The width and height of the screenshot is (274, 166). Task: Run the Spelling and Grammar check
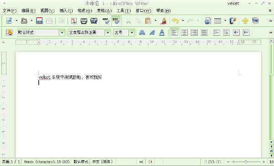(x=106, y=21)
